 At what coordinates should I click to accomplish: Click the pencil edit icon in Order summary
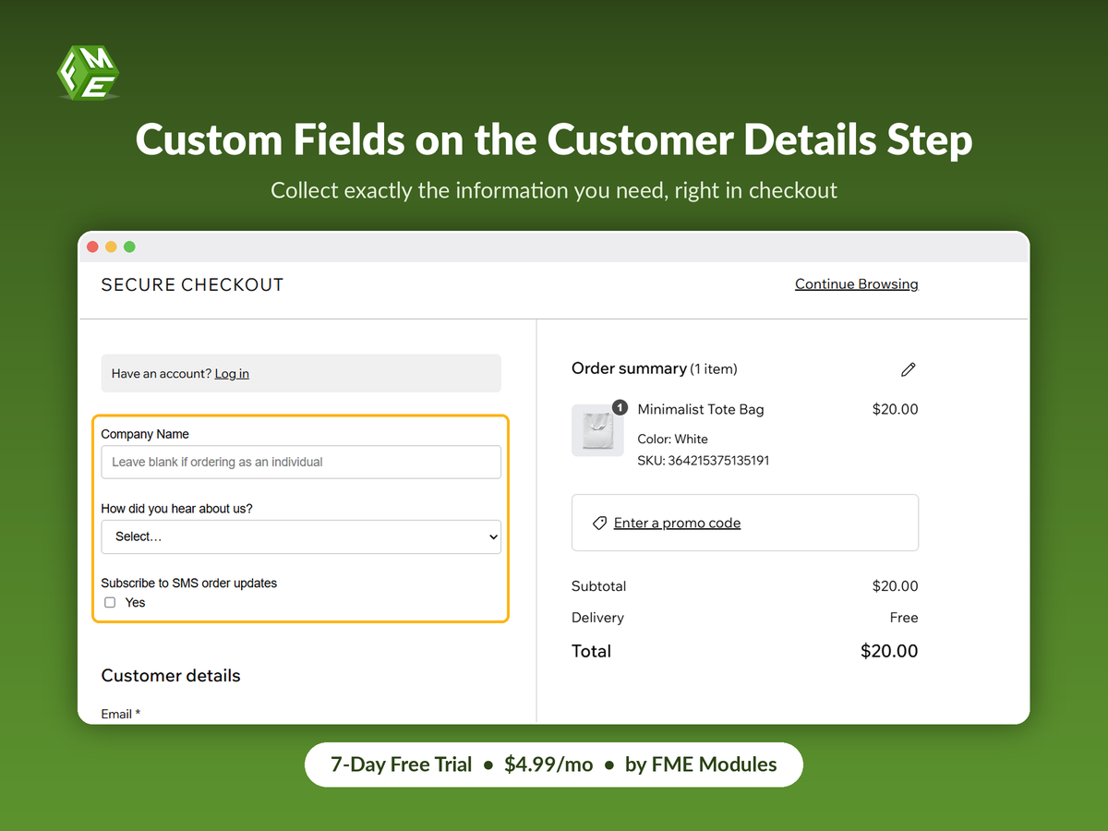pyautogui.click(x=908, y=369)
